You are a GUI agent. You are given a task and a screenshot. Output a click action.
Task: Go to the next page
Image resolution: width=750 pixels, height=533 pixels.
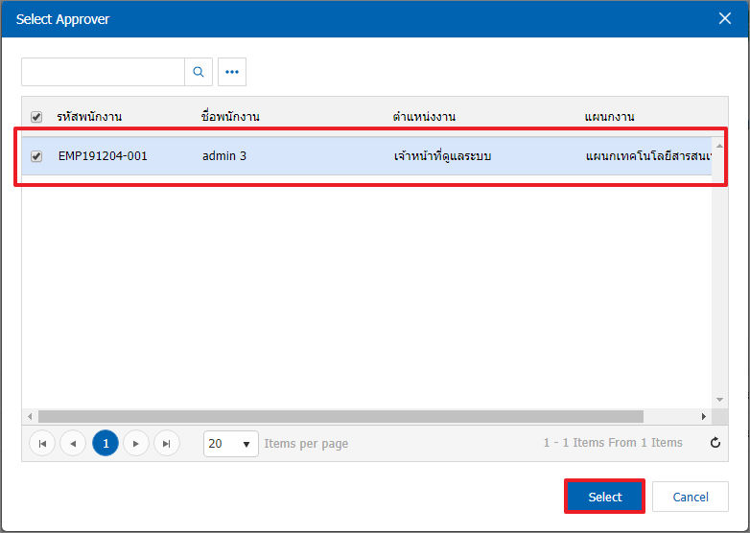point(136,444)
